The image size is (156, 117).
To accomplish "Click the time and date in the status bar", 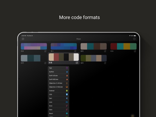I will point(27,36).
